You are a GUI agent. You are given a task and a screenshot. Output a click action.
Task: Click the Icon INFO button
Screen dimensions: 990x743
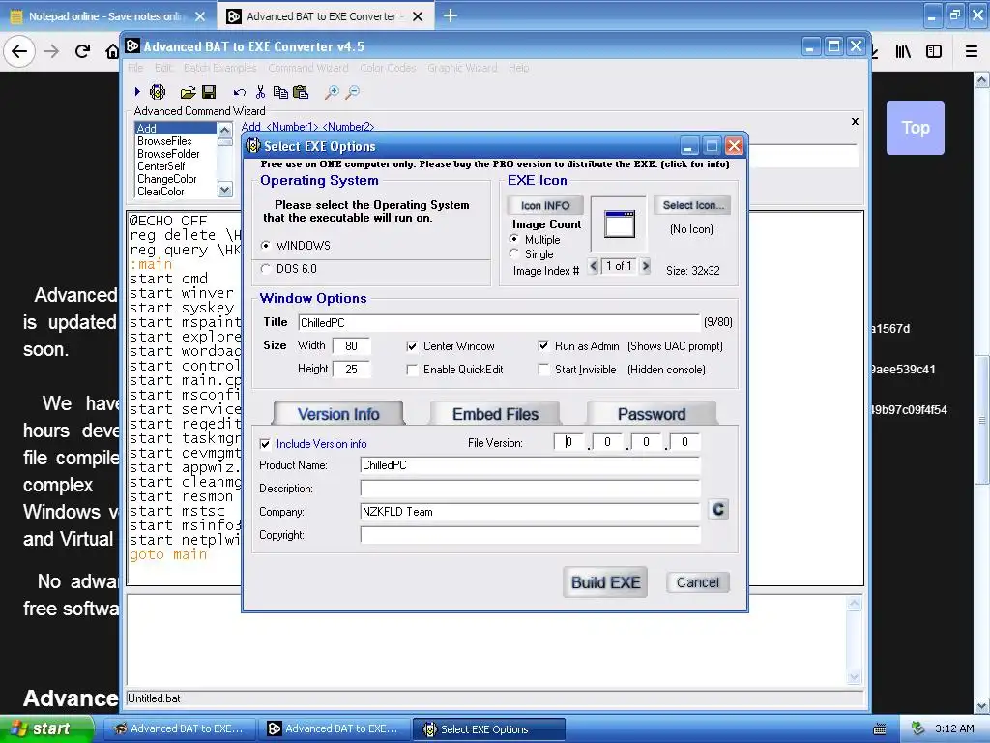545,205
